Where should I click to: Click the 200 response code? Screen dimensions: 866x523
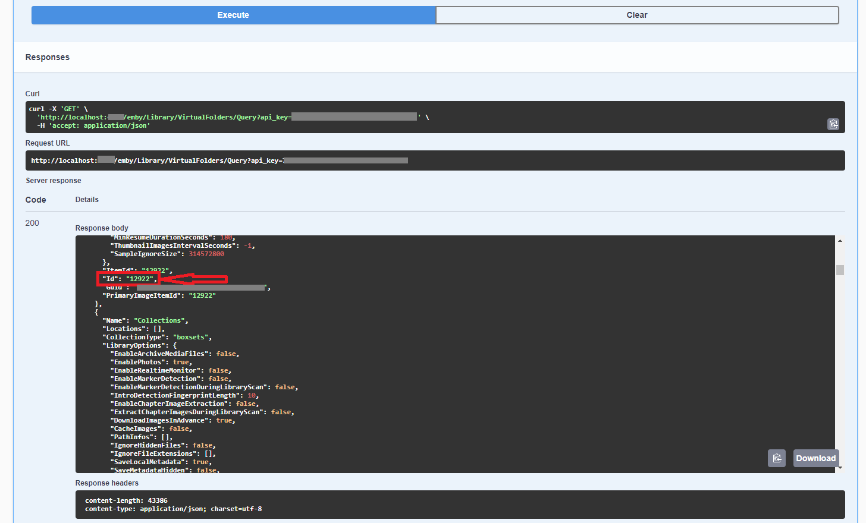(x=32, y=223)
